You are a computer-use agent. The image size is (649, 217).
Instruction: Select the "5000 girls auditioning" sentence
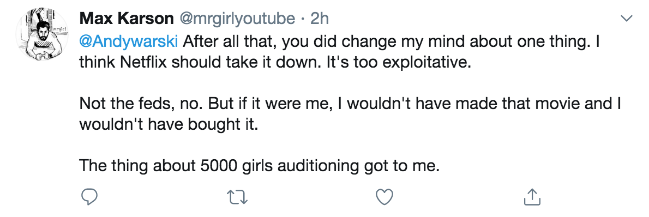(x=259, y=166)
